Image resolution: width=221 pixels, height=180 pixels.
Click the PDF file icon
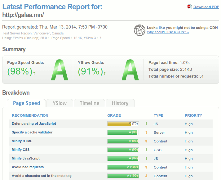[189, 7]
